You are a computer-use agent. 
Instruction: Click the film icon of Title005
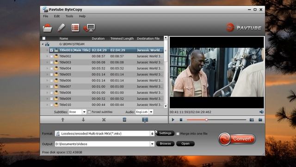pos(56,74)
